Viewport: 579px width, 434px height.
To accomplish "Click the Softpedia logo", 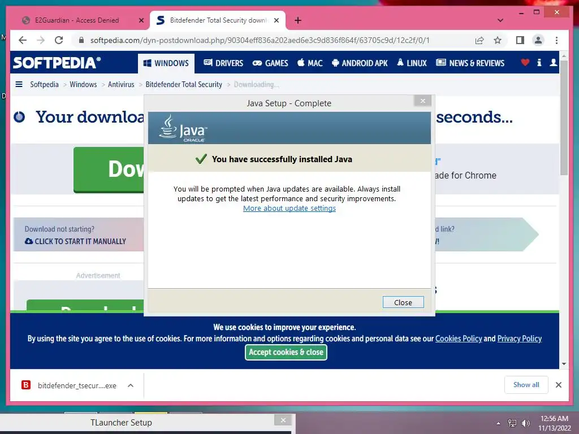I will point(57,63).
